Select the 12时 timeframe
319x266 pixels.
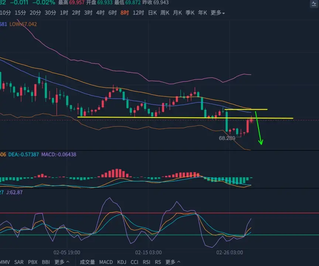(138, 13)
